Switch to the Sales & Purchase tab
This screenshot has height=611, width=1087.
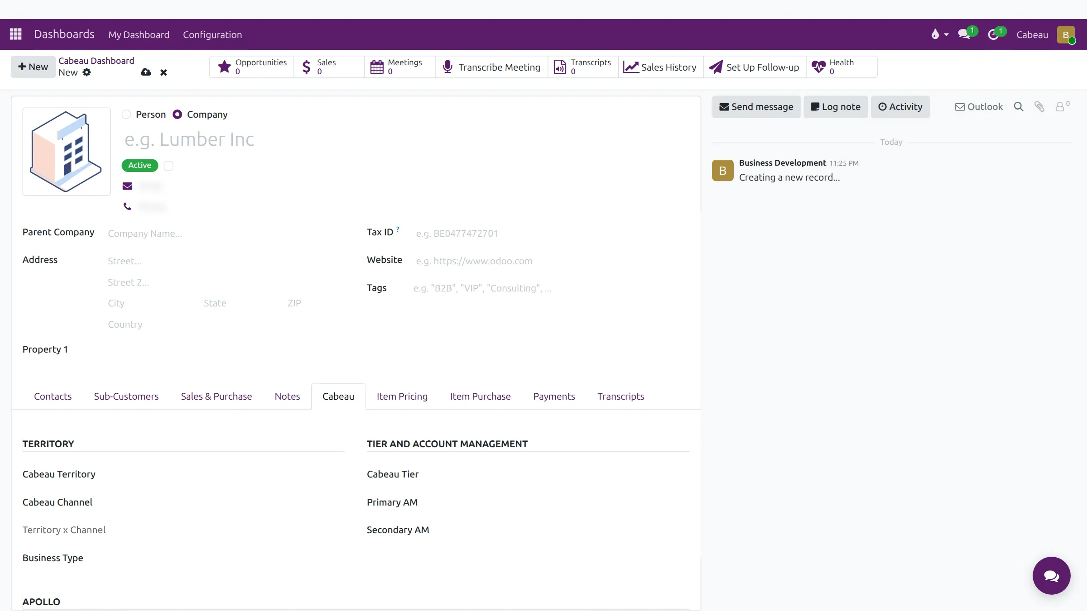pyautogui.click(x=216, y=396)
